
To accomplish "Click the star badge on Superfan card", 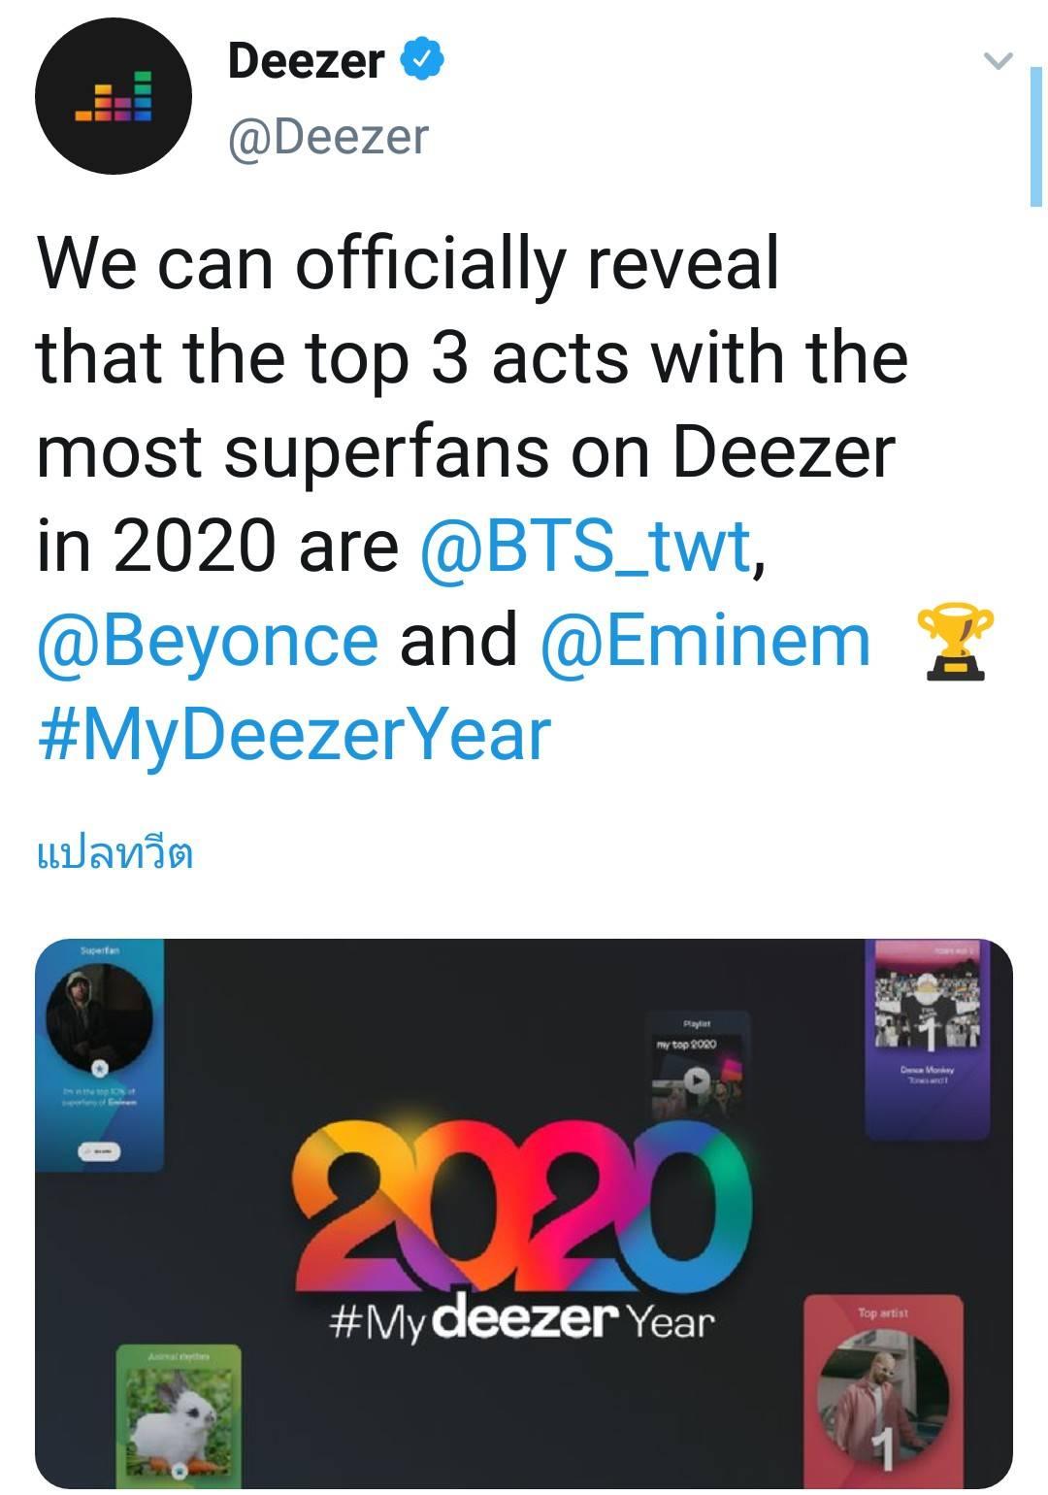I will pos(98,1068).
